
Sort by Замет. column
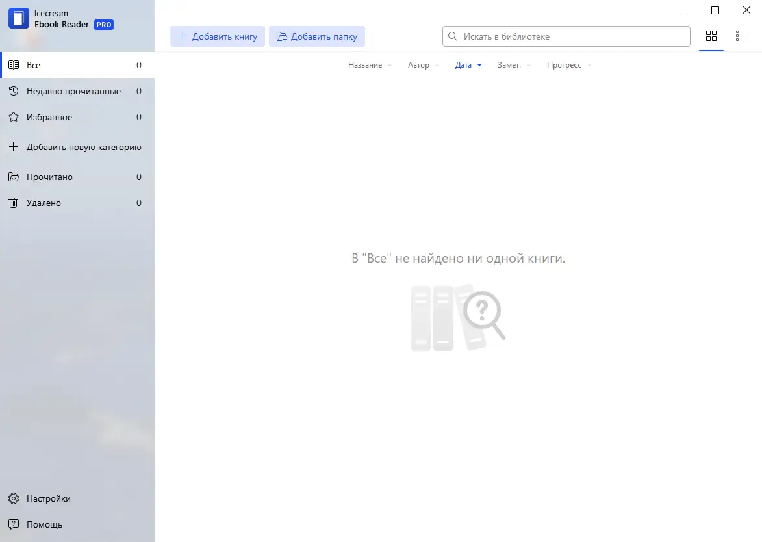(x=509, y=65)
